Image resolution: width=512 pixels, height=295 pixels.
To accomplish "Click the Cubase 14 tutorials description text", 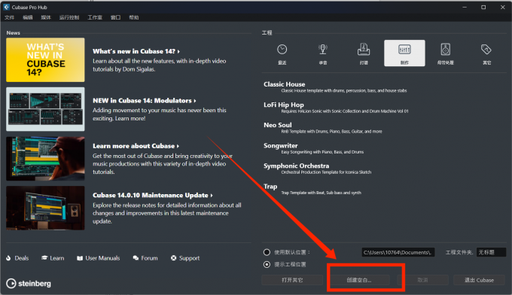I will click(160, 65).
